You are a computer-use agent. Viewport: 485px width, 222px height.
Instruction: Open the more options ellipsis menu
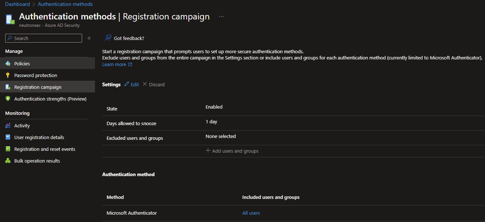[x=221, y=17]
